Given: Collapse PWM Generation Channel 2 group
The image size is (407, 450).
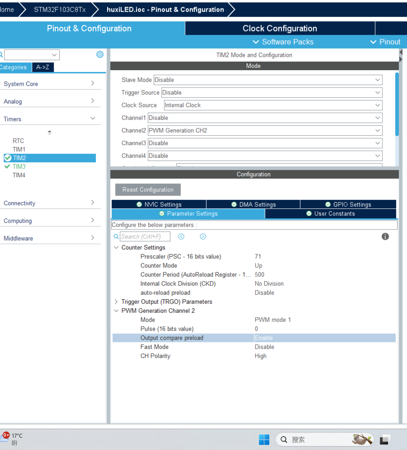Looking at the screenshot, I should [116, 311].
